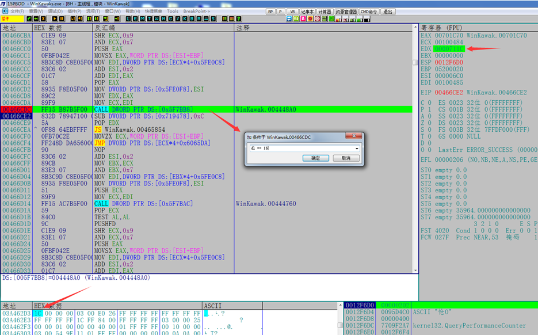Select the highlighted 1C byte in dump
The image size is (538, 335).
click(38, 313)
